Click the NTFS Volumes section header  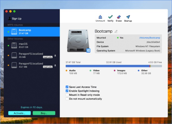[x=15, y=25]
